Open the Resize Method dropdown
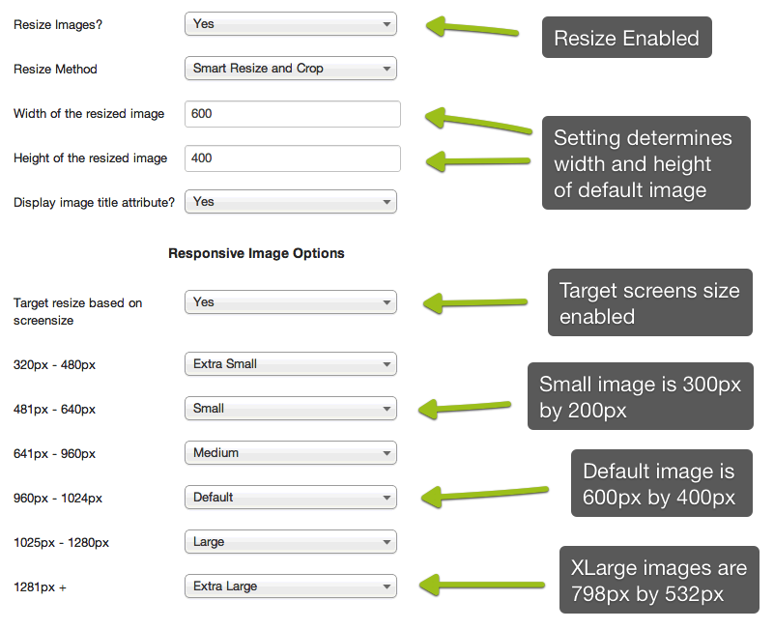Viewport: 774px width, 629px height. click(290, 69)
